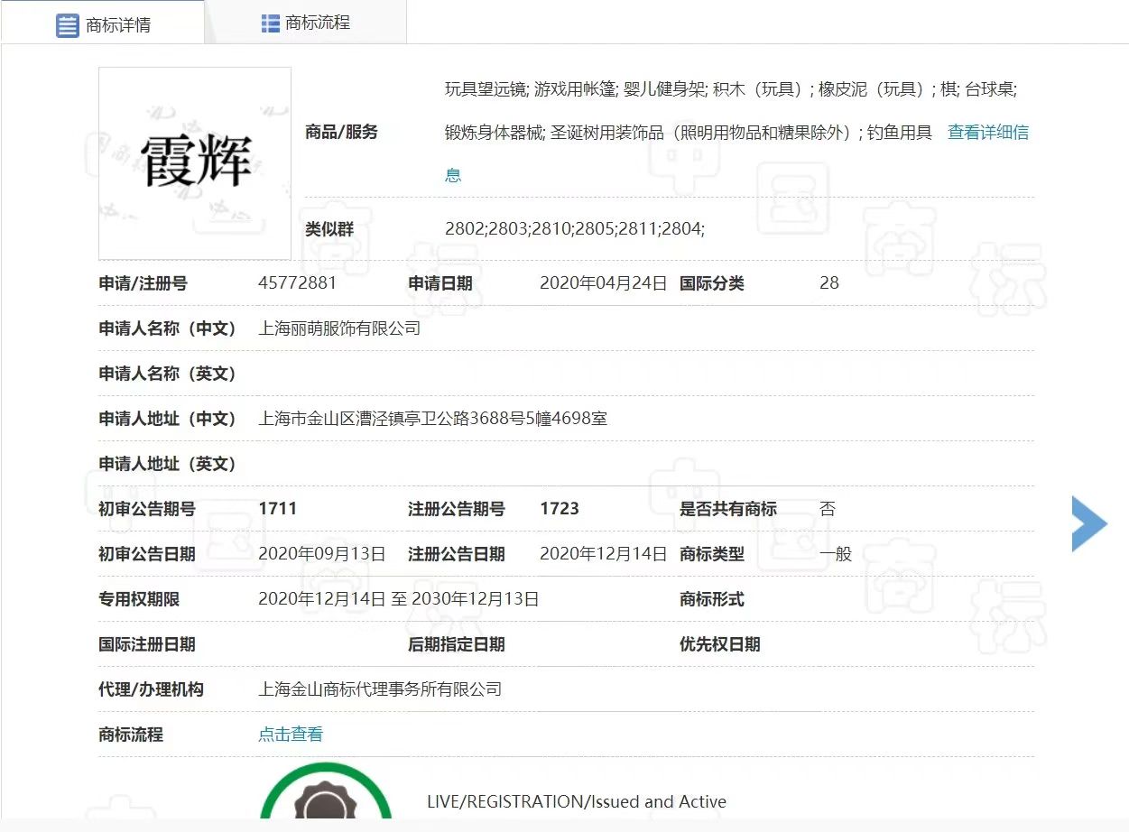Click the 国际分类 field label

(712, 283)
